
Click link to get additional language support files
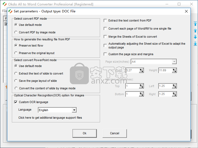click(50, 118)
